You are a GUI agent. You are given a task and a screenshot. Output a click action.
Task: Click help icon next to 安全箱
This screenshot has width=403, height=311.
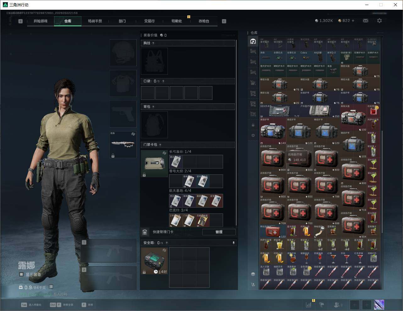click(x=167, y=243)
